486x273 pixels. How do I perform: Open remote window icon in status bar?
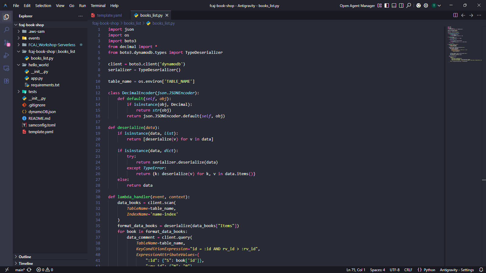pos(7,270)
